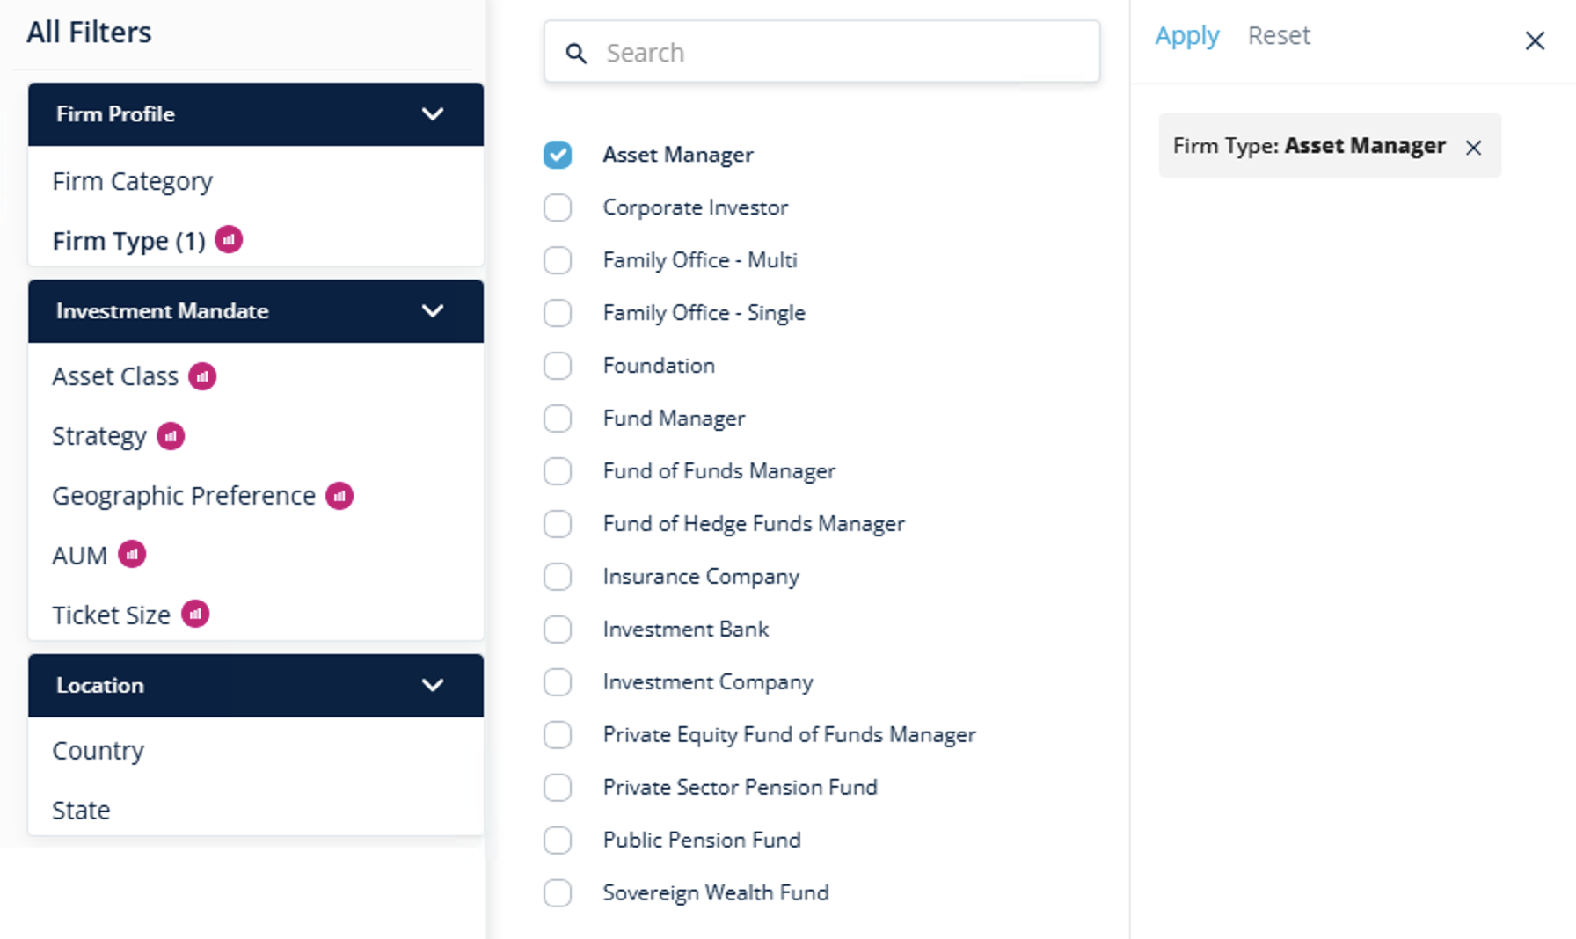Open the Firm Category filter
Screen dimensions: 1576x939
(133, 181)
